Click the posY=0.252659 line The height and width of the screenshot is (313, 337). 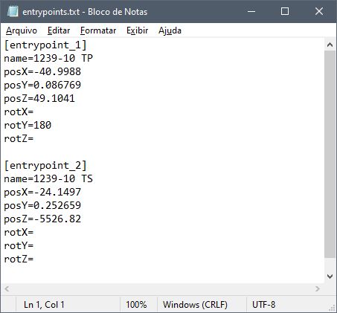[42, 206]
